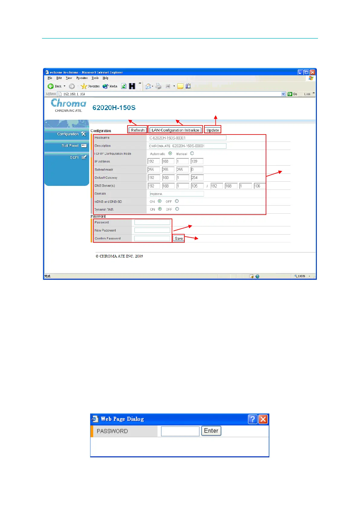The image size is (360, 509).
Task: Open the edit icon dropdown arrow
Action: (174, 86)
